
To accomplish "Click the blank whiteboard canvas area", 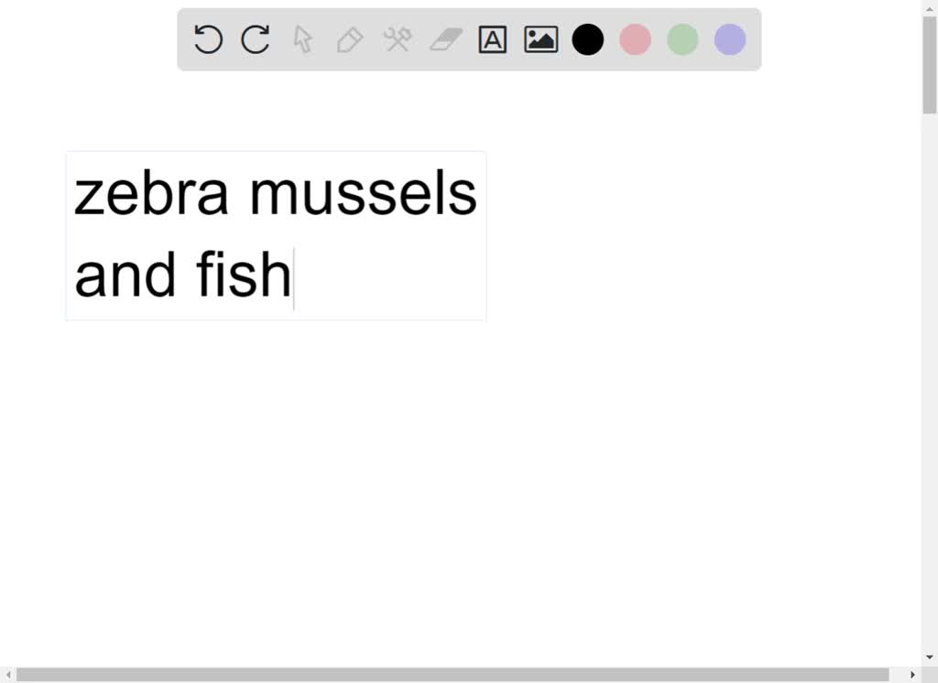I will [550, 476].
